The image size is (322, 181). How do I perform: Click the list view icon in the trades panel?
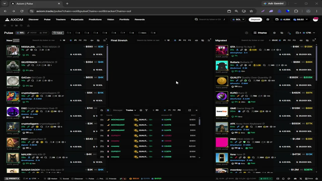coord(108,110)
